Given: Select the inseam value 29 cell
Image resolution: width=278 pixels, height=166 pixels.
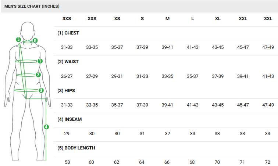Looking at the screenshot, I should click(67, 134).
